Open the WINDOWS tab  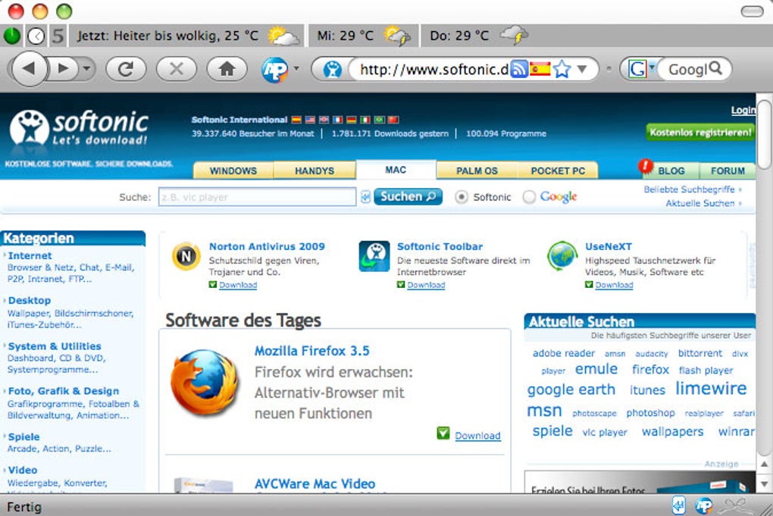pyautogui.click(x=233, y=170)
